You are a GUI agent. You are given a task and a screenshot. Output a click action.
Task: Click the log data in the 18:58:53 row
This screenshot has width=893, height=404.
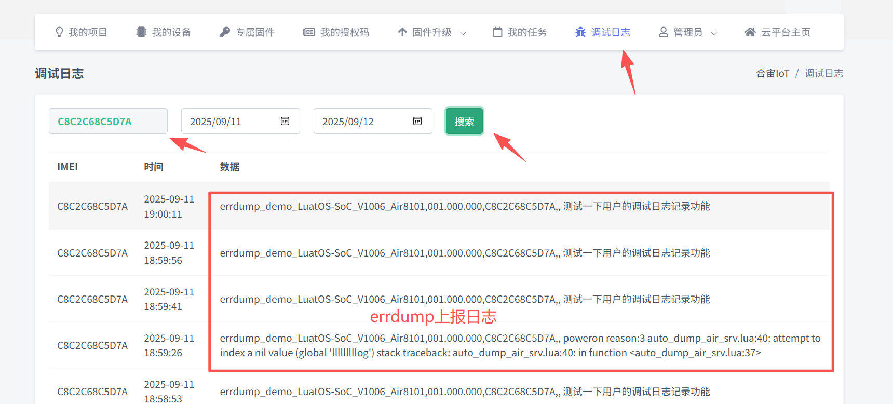(x=465, y=392)
